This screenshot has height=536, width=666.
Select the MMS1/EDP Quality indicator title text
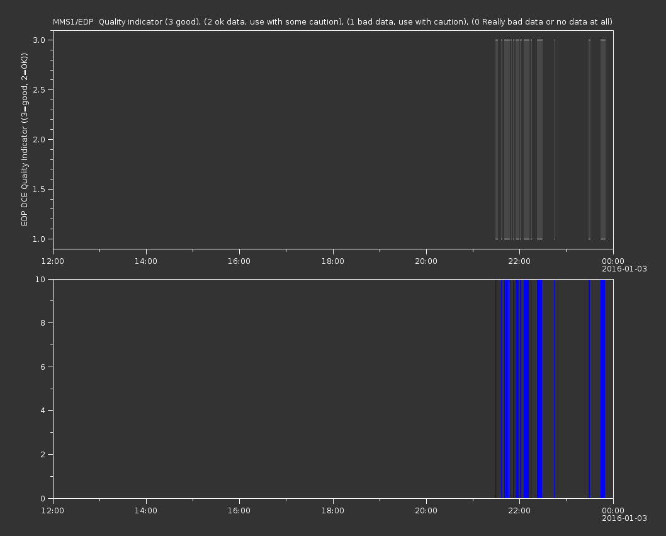coord(332,21)
